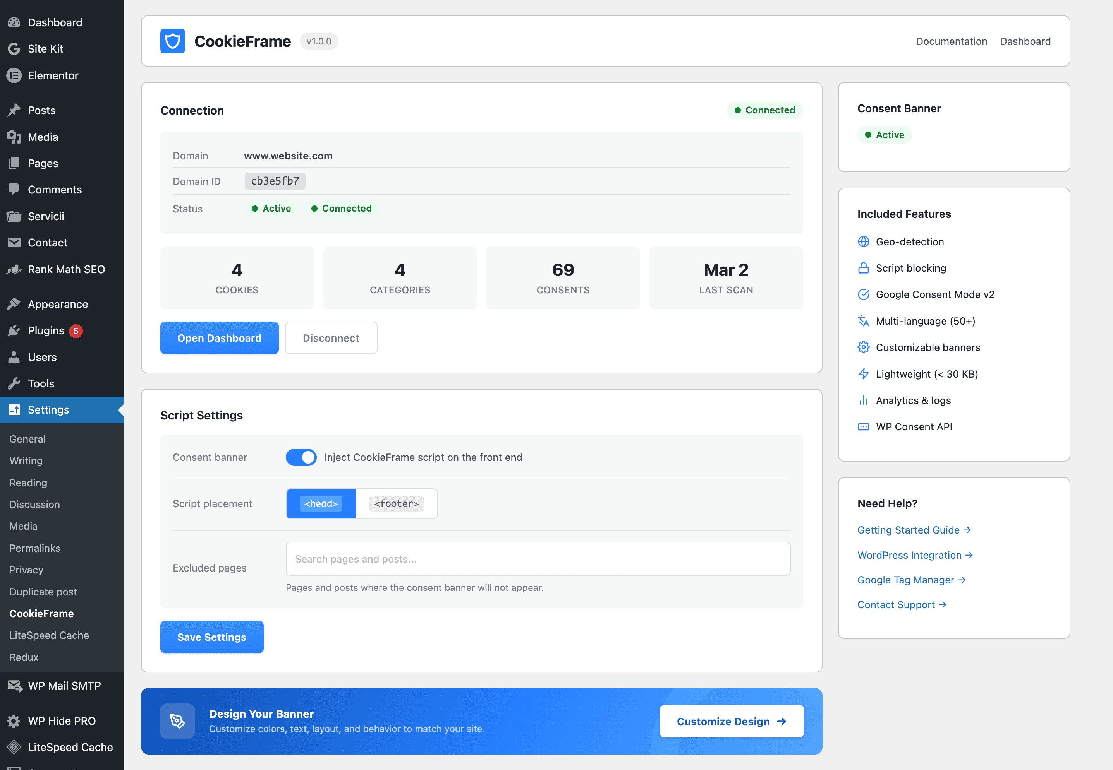Click the Media icon in main sidebar menu
Viewport: 1113px width, 770px height.
click(14, 137)
